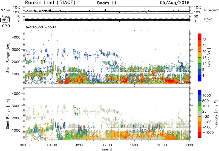This screenshot has height=151, width=219.
Task: Click the 20:00 time tick label
Action: coord(162,145)
